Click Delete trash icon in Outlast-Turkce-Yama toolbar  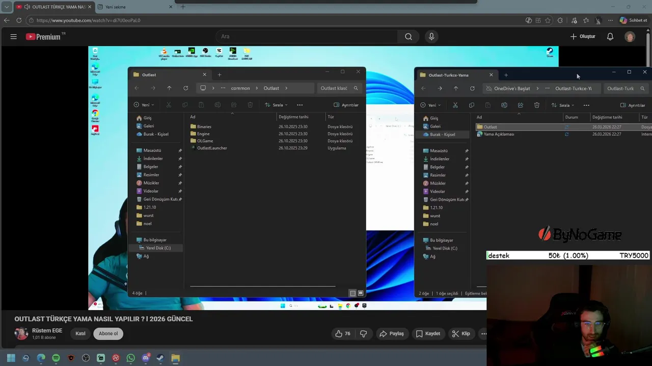coord(537,105)
